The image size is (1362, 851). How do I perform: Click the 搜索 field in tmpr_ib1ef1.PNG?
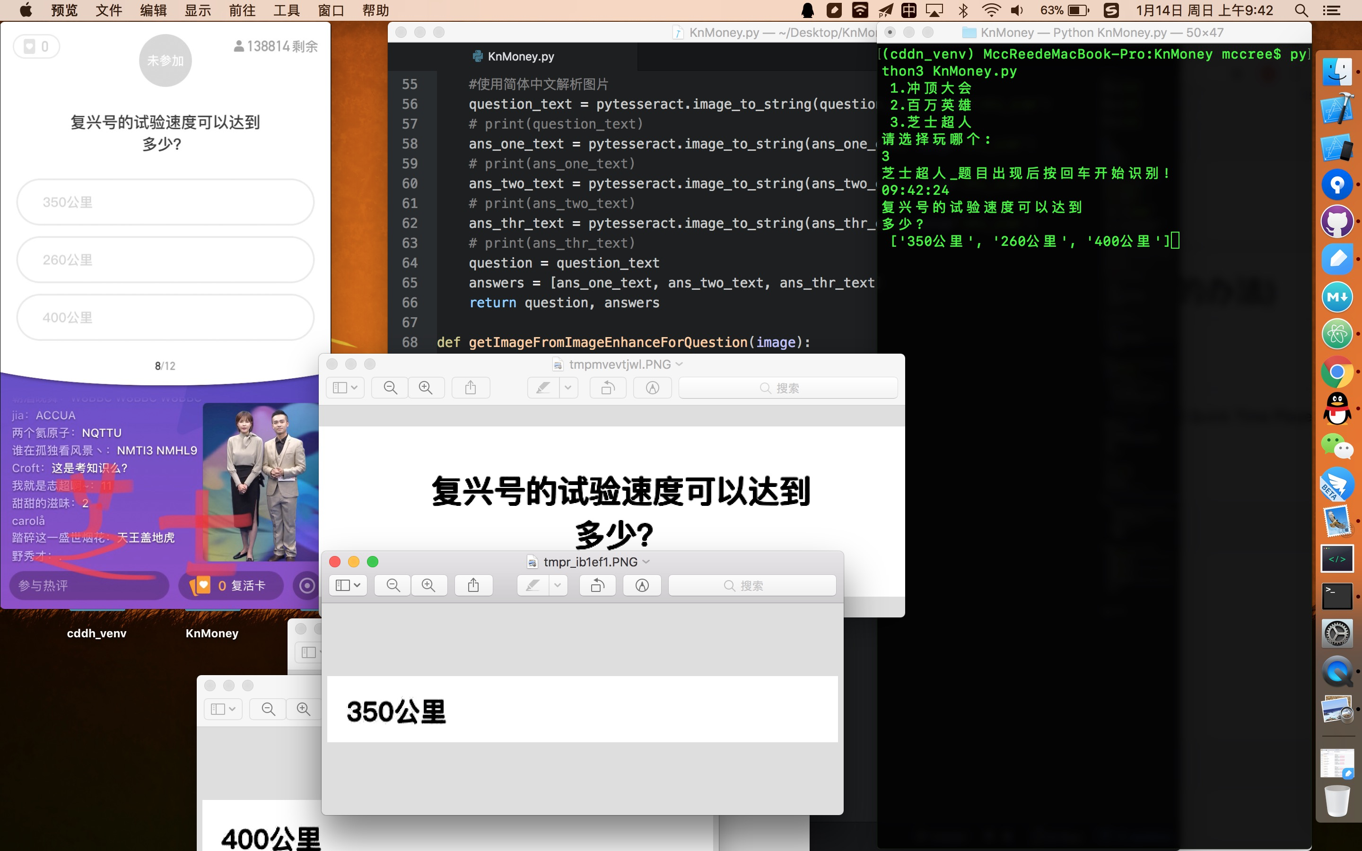click(x=751, y=585)
